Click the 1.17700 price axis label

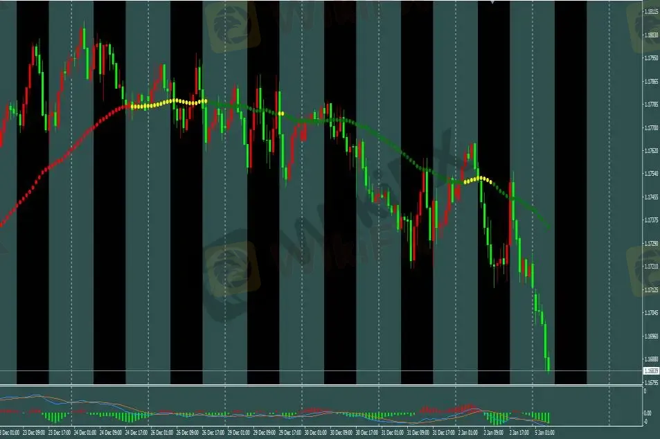pyautogui.click(x=650, y=128)
